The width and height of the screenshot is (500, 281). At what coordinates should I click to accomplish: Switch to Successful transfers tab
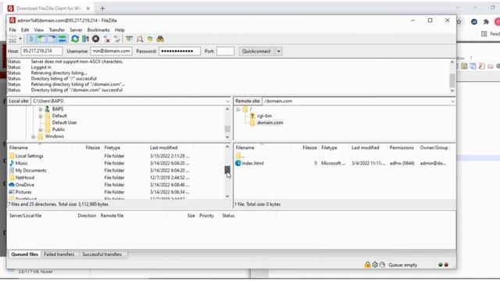[x=102, y=254]
